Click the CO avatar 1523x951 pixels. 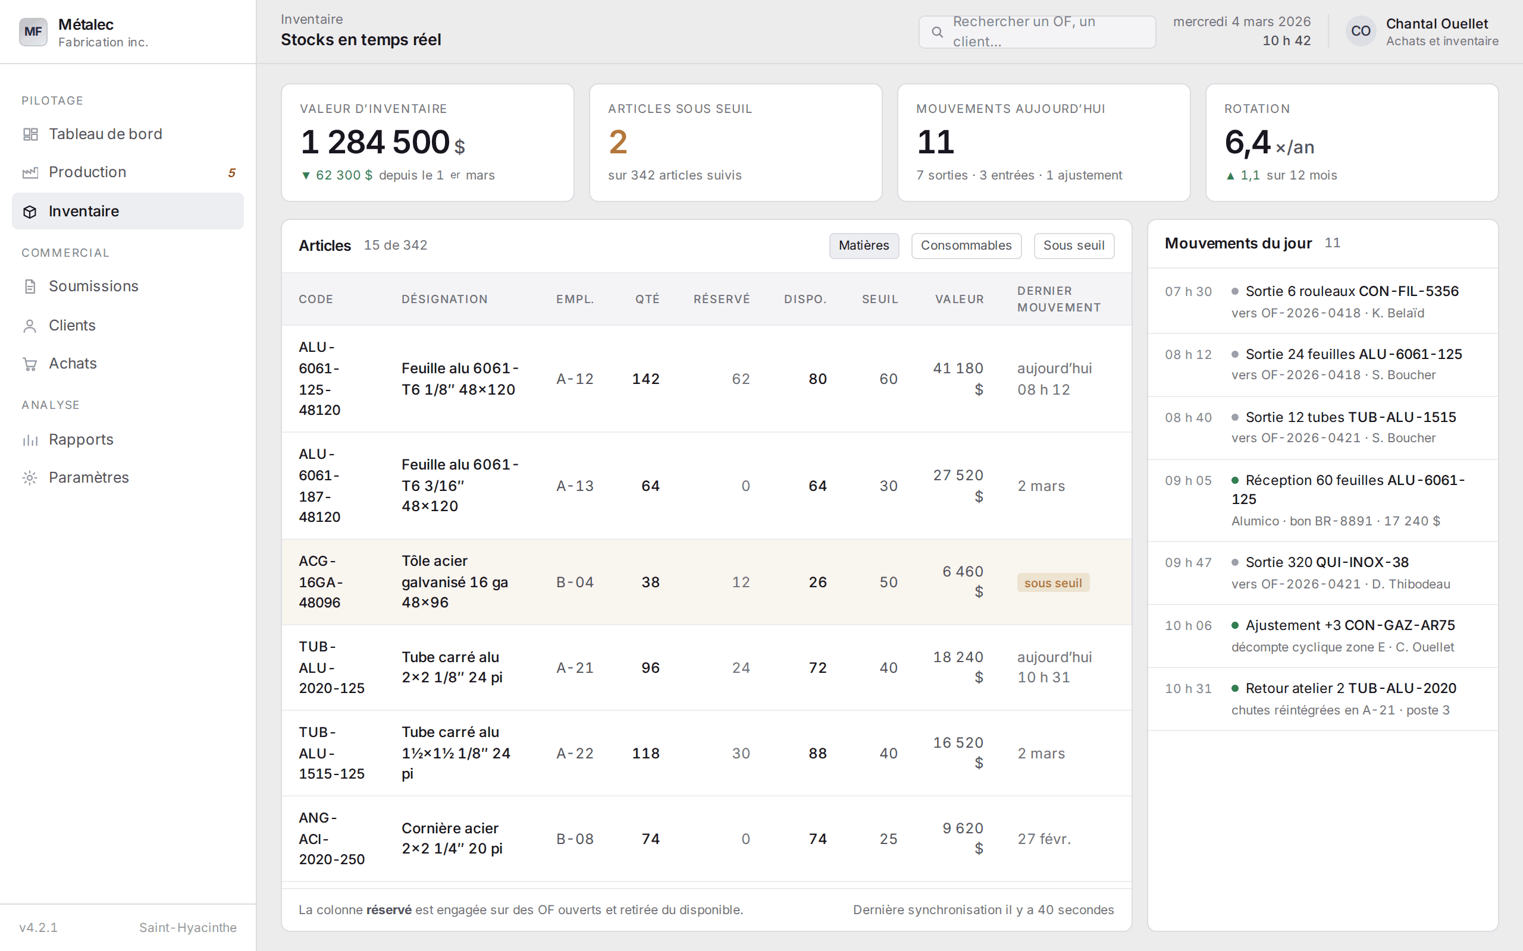[x=1360, y=32]
